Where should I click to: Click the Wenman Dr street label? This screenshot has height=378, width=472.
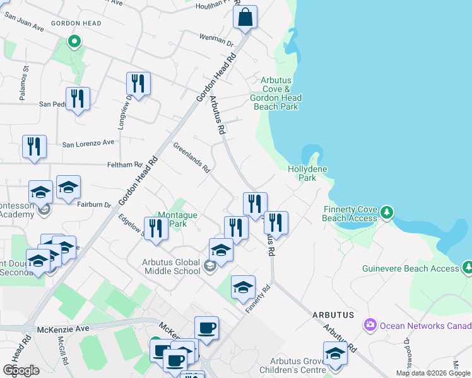(x=216, y=40)
